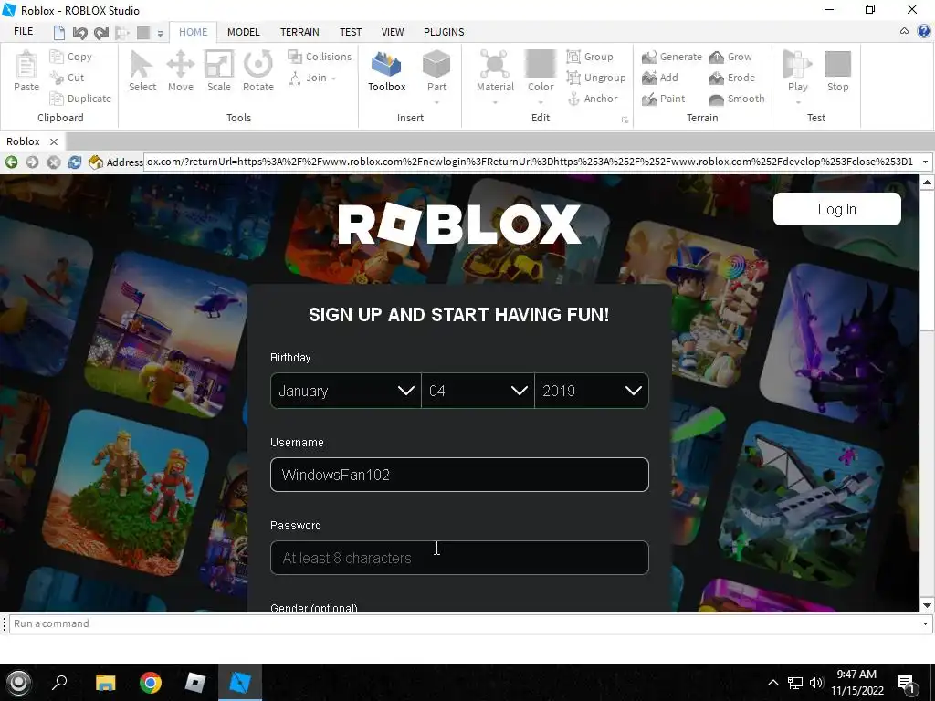Expand the quick access toolbar dropdown
935x701 pixels.
(160, 34)
